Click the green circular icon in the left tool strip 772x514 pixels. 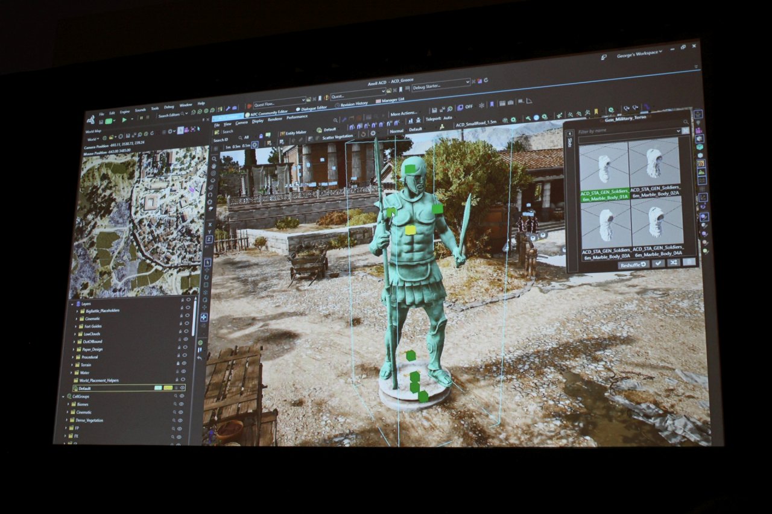[x=200, y=342]
